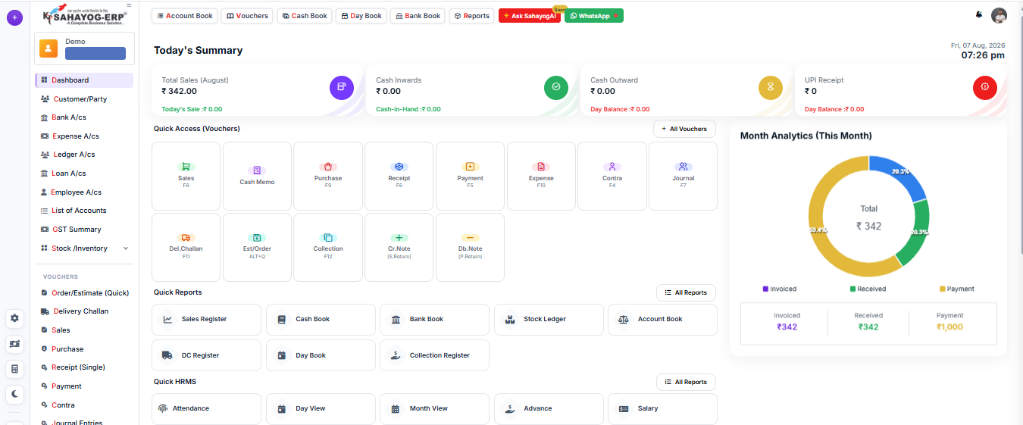
Task: Open the DC Register report
Action: [x=206, y=355]
